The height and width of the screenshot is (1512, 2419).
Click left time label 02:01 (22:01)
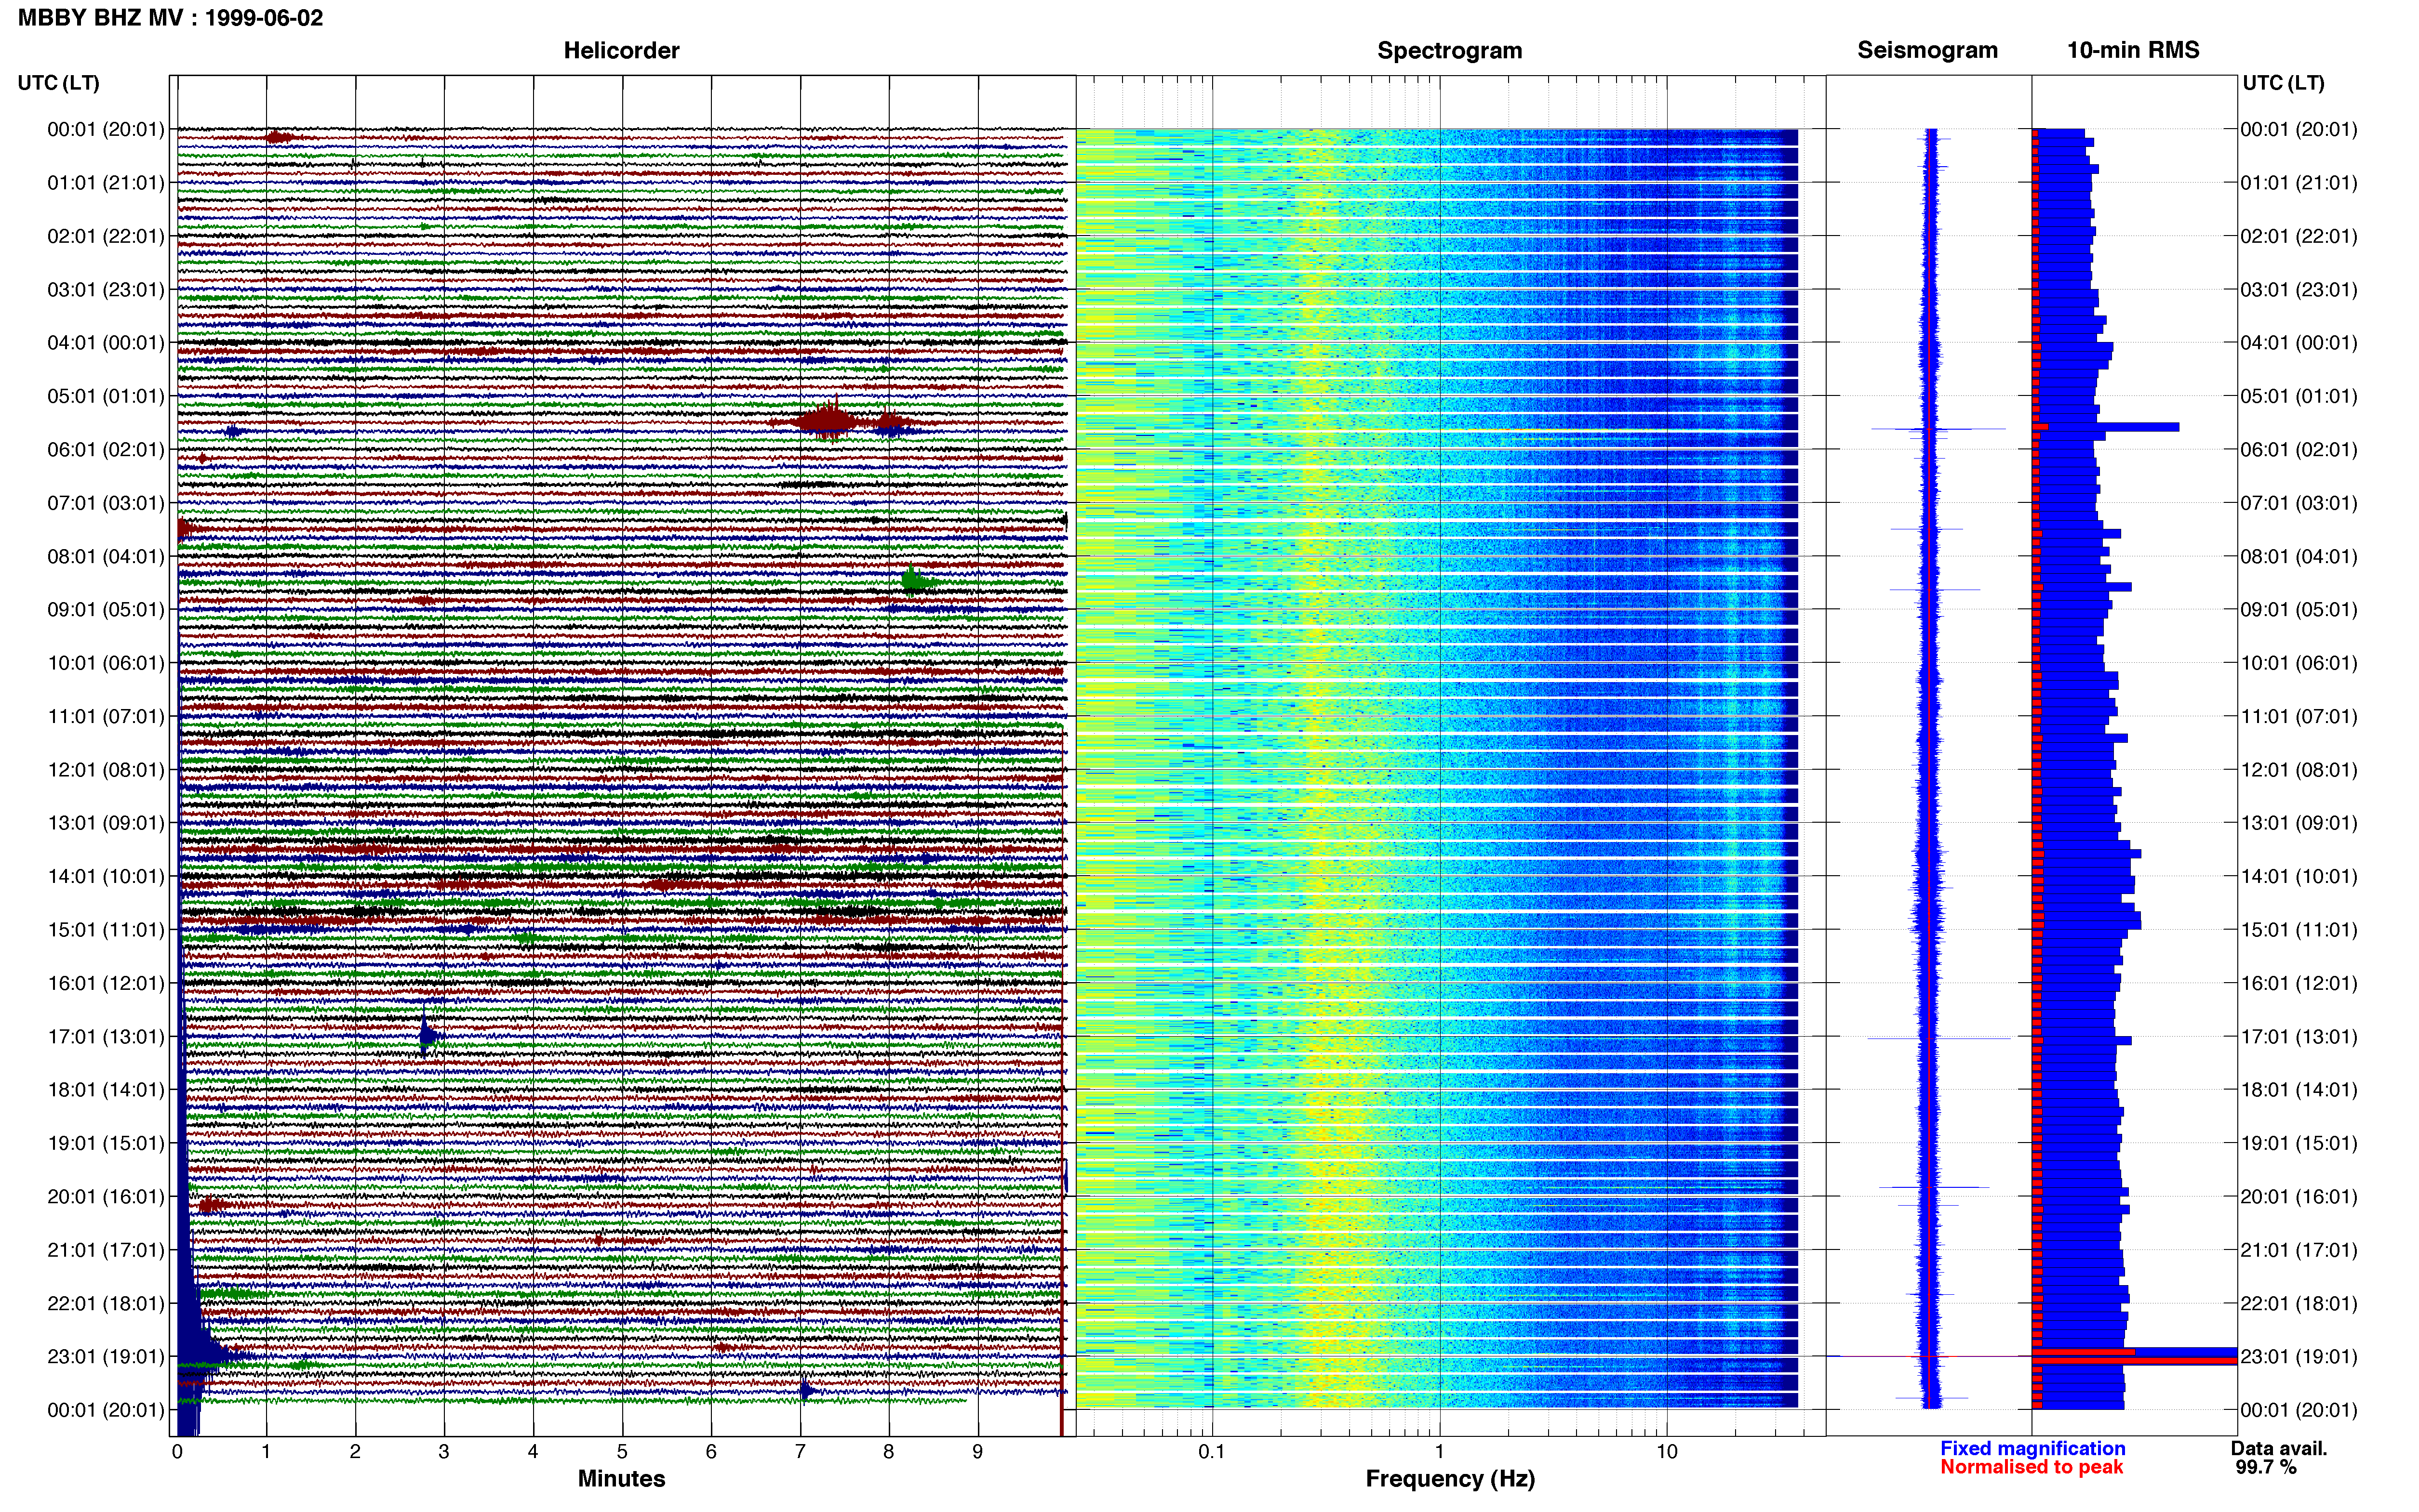click(x=106, y=236)
